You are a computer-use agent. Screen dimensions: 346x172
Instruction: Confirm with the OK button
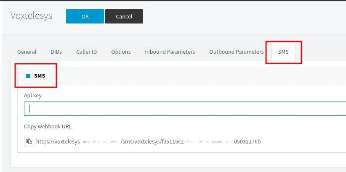[x=85, y=16]
